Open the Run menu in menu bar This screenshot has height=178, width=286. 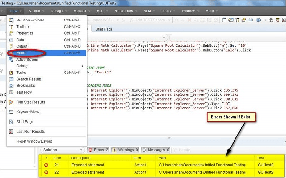pos(102,11)
